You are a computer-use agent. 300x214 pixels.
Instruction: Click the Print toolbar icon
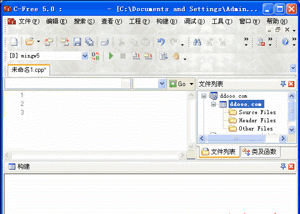pos(105,42)
